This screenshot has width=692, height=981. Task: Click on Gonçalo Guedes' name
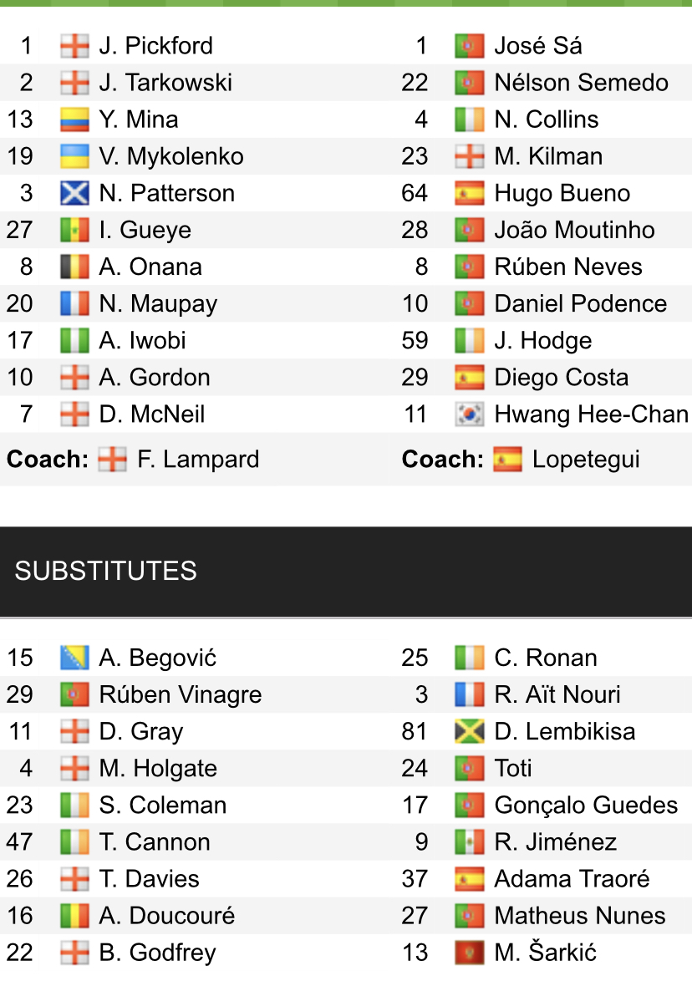click(x=586, y=805)
